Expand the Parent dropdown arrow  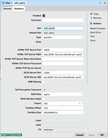82,104
